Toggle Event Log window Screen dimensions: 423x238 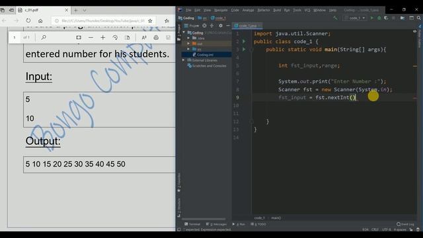405,224
